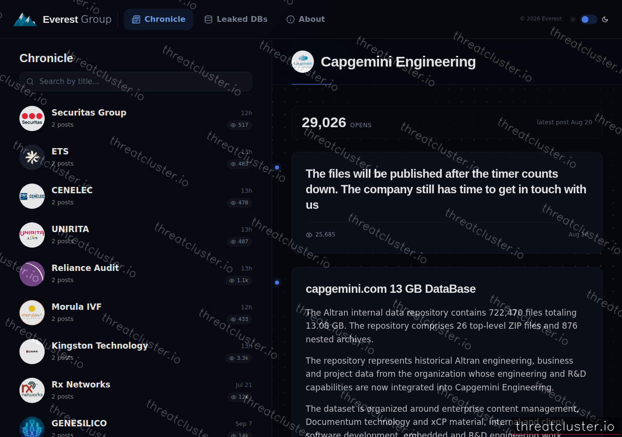Click the 1.1k views badge for Reliance Audit
The height and width of the screenshot is (437, 622).
coord(239,281)
